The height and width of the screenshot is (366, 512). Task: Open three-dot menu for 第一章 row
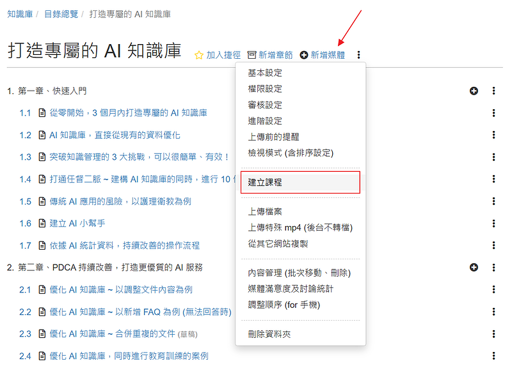click(493, 91)
